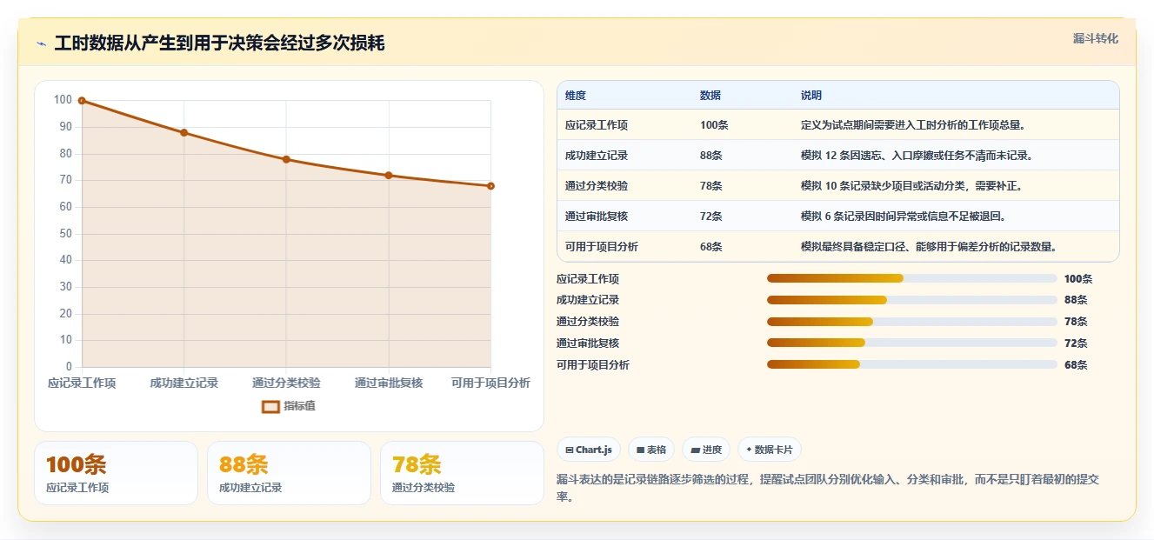1154x540 pixels.
Task: Click the chart data point at 应记录工作项
Action: (x=82, y=101)
